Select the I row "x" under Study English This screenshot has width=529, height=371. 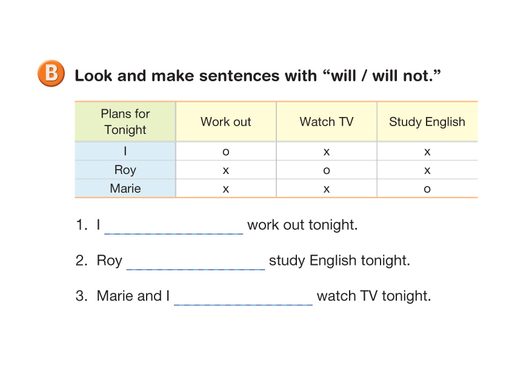pyautogui.click(x=427, y=152)
